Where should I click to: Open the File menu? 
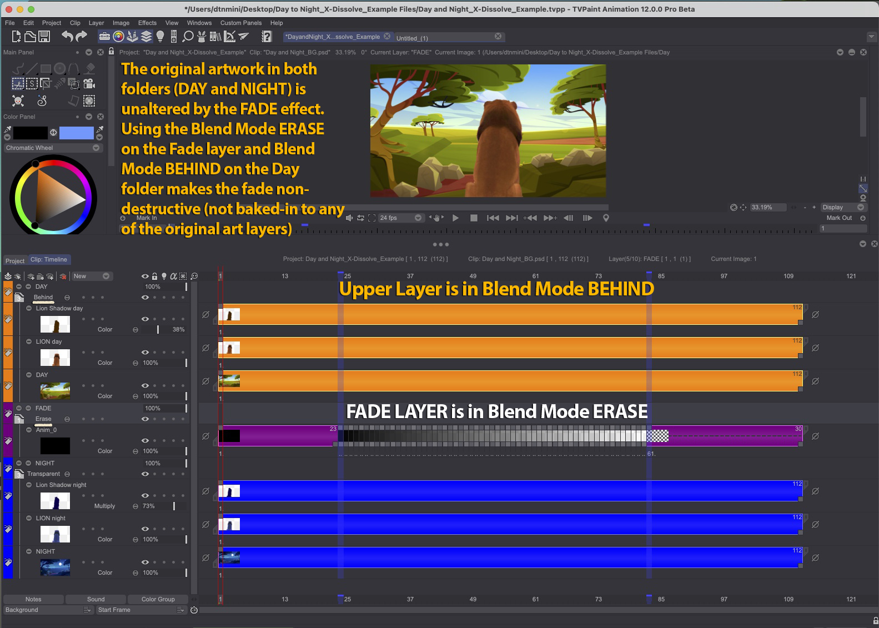(10, 23)
